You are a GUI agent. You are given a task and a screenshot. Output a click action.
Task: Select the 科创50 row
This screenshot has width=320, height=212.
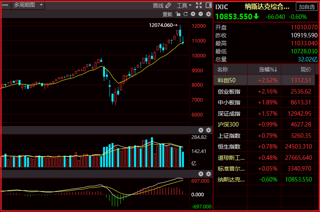[x=264, y=80]
